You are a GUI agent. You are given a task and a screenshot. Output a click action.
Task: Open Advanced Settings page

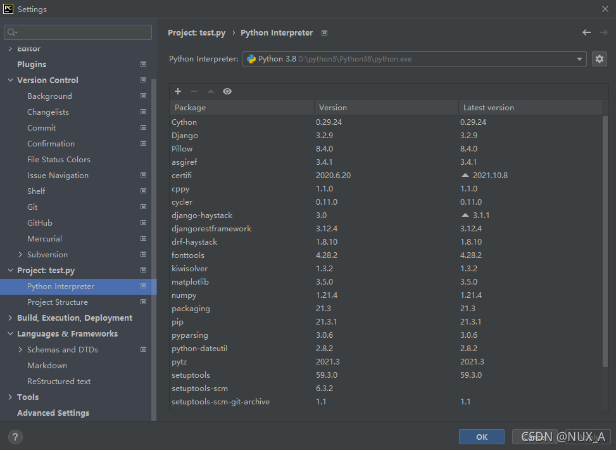[x=53, y=413]
